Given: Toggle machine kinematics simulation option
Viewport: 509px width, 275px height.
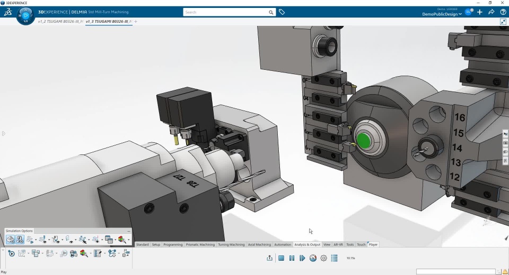Looking at the screenshot, I should 20,240.
